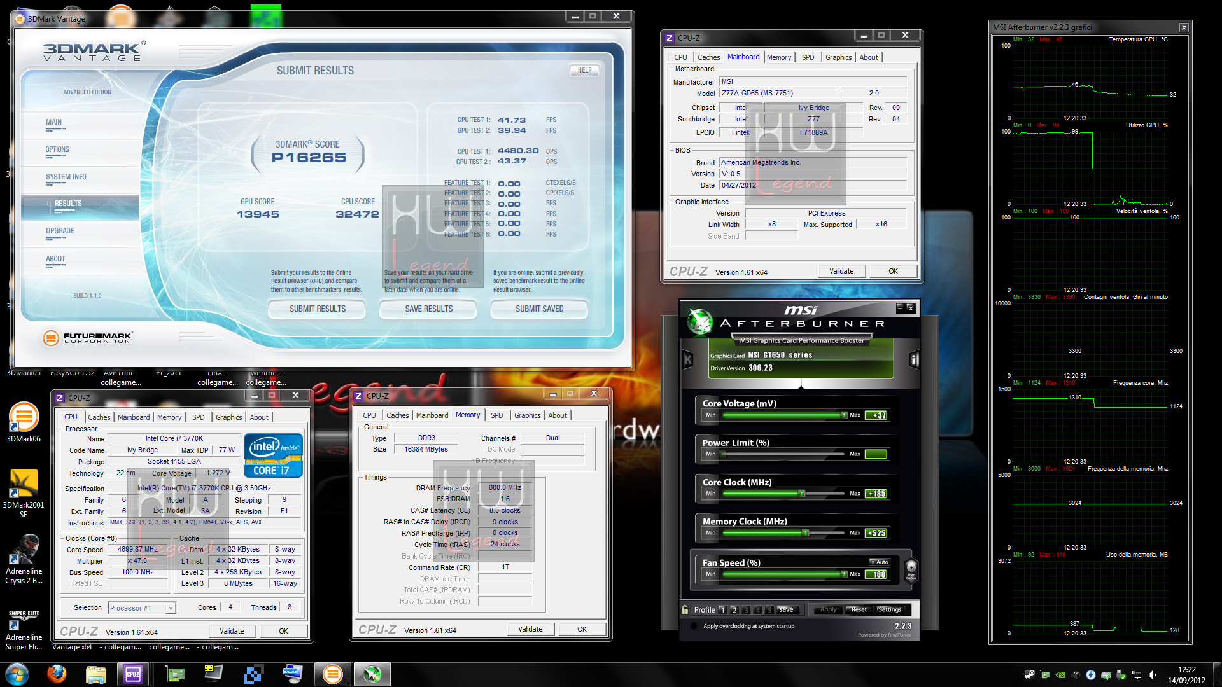This screenshot has width=1222, height=687.
Task: Click the Intel inside Core i7 logo
Action: 273,455
